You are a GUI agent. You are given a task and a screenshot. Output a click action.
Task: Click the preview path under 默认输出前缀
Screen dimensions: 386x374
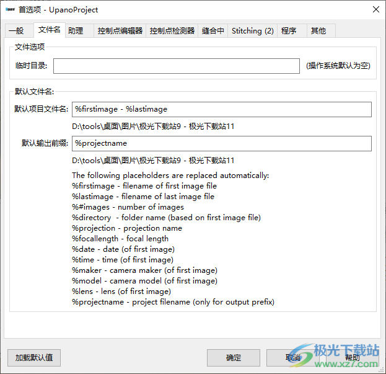pyautogui.click(x=153, y=161)
